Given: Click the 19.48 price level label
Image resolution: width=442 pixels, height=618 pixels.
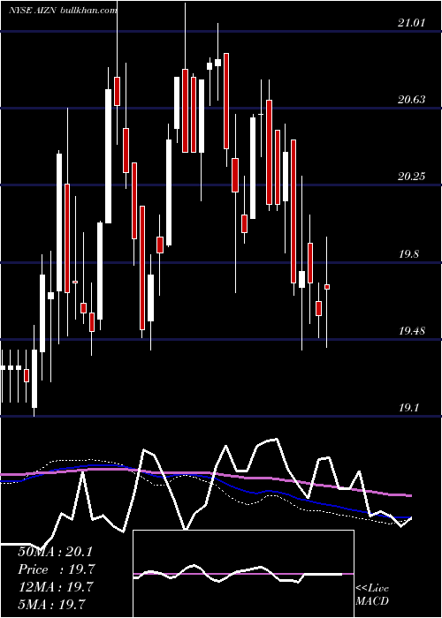Looking at the screenshot, I should pyautogui.click(x=412, y=331).
